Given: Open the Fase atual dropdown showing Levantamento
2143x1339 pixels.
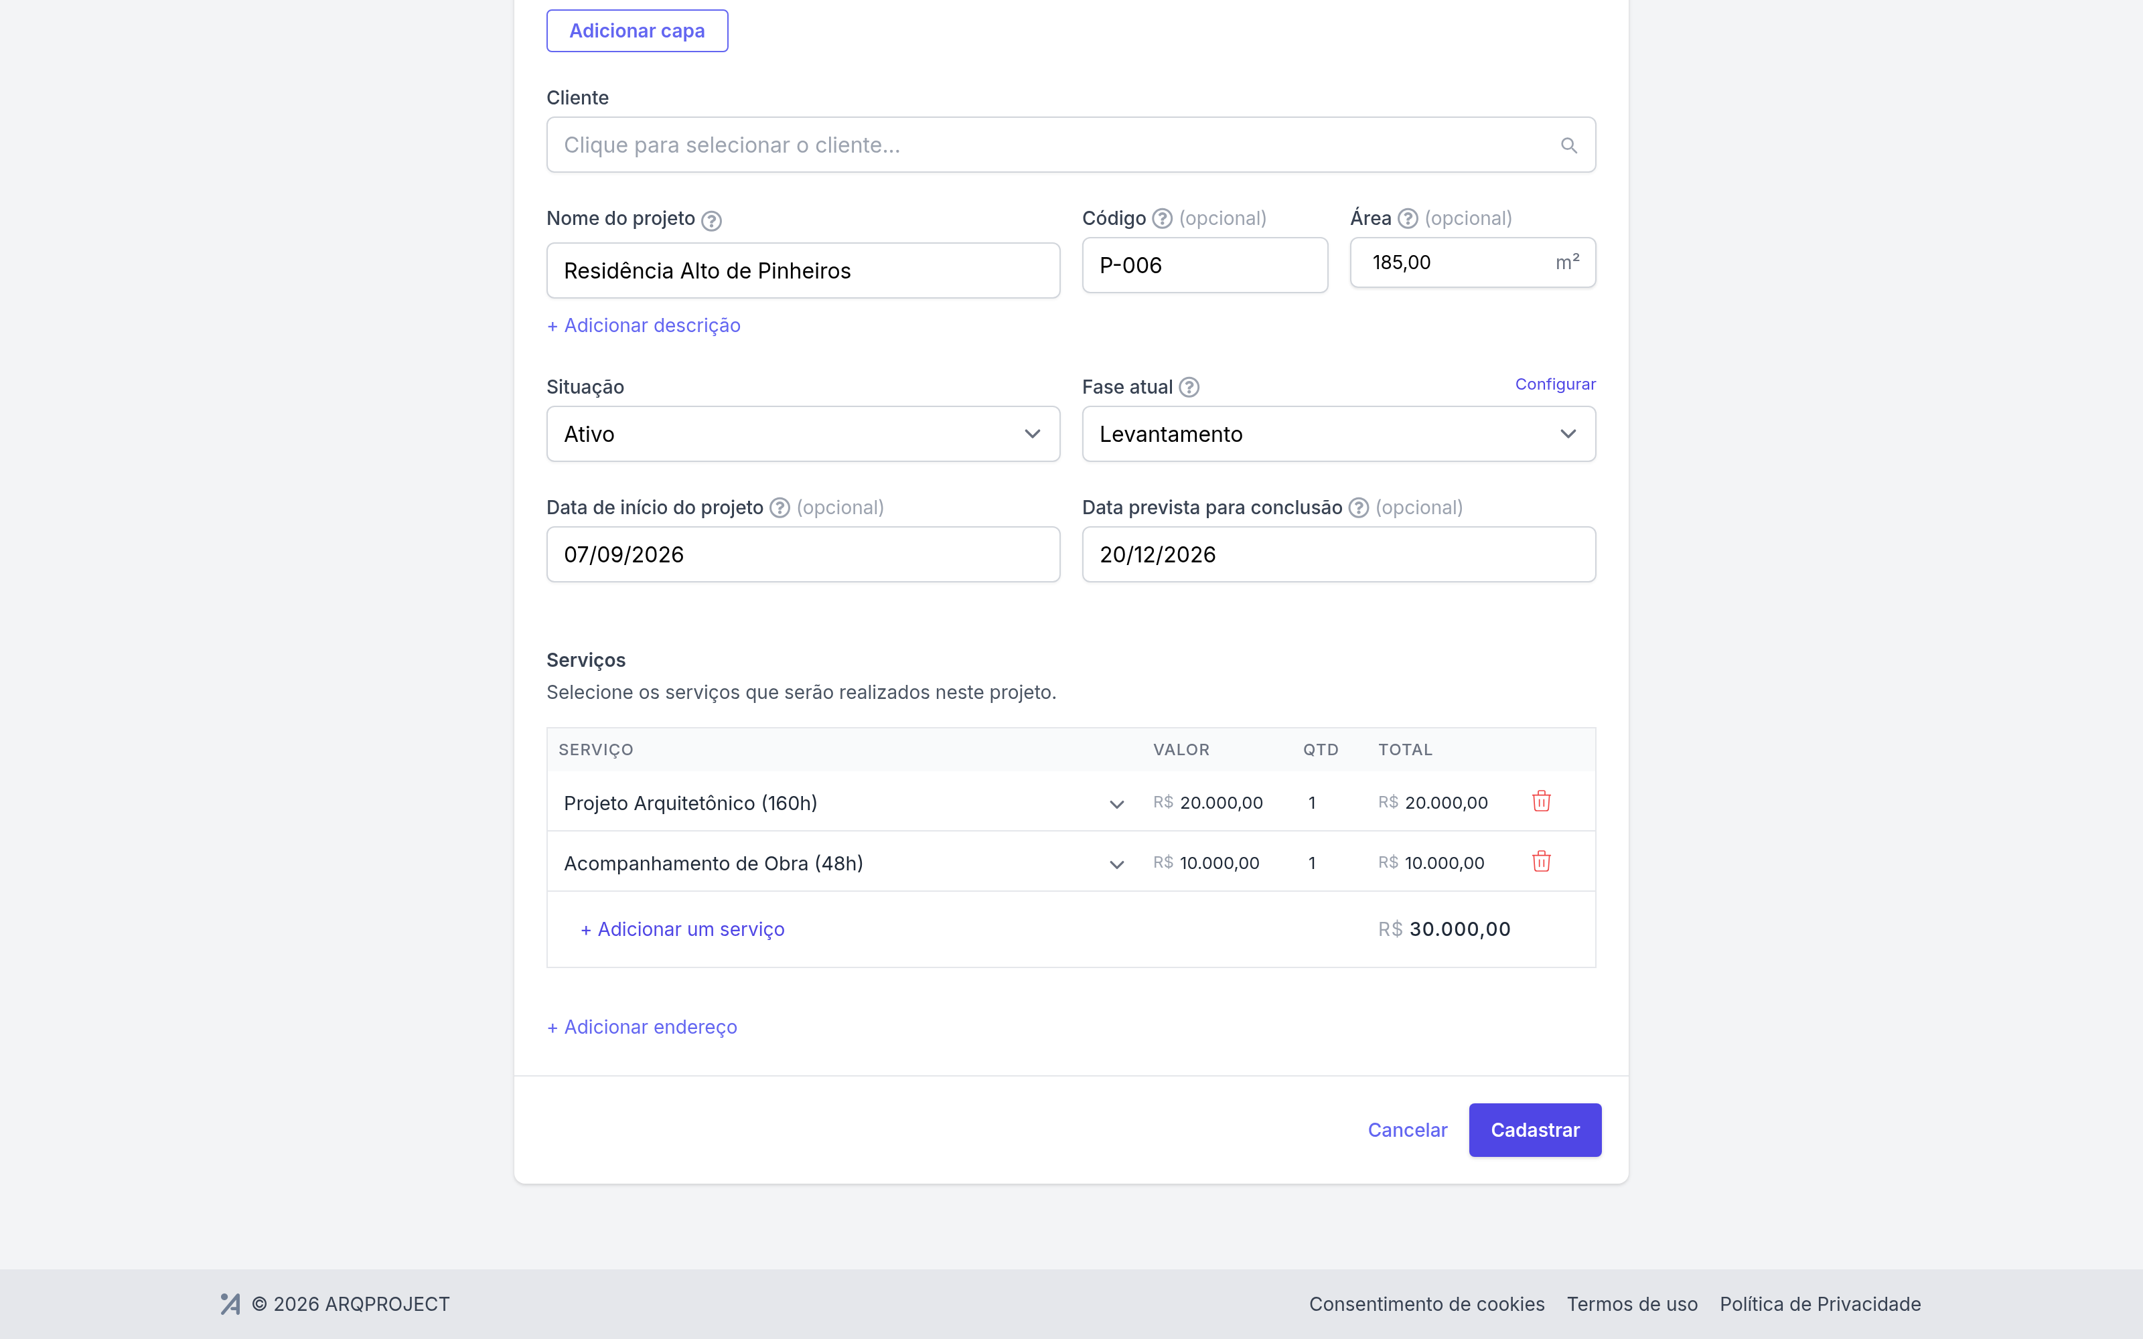Looking at the screenshot, I should (x=1338, y=434).
